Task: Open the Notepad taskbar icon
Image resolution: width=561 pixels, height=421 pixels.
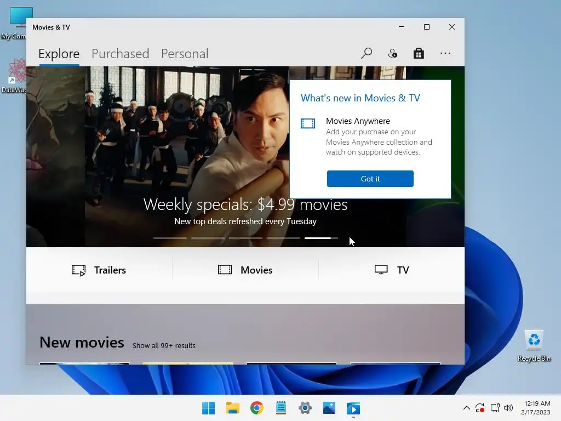Action: pos(281,408)
